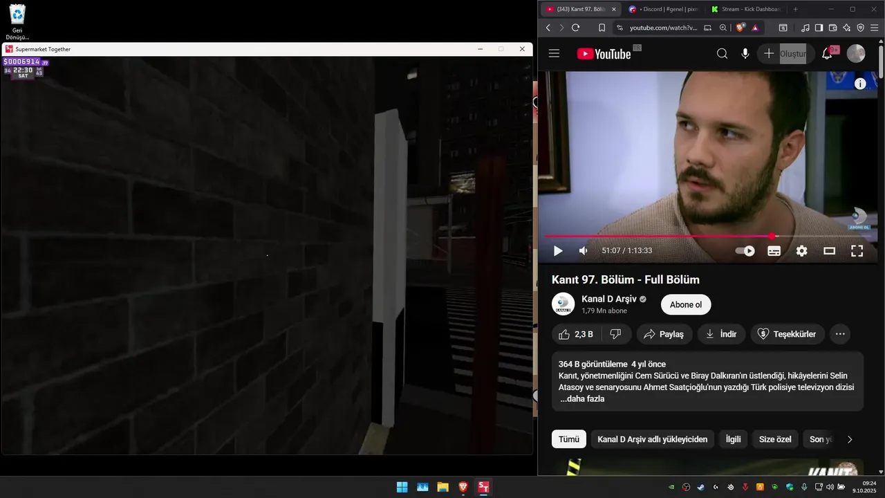
Task: Start voice search with microphone icon
Action: point(745,54)
